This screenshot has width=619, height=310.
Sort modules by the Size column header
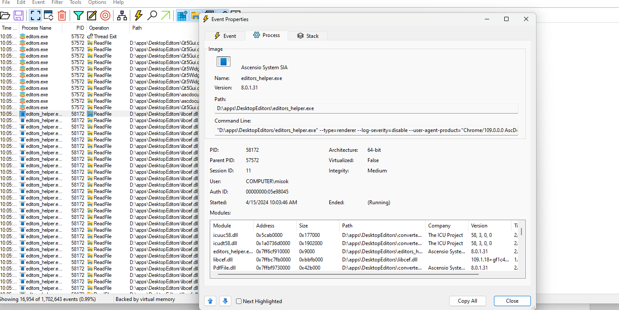click(x=318, y=226)
